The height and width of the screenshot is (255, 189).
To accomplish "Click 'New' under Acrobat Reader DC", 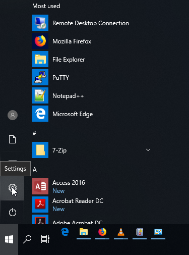I will tap(58, 209).
